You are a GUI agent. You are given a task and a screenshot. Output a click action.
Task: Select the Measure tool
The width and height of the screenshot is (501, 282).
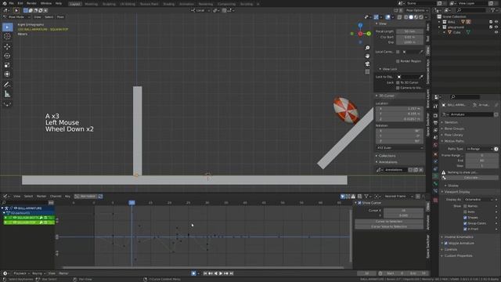point(7,94)
